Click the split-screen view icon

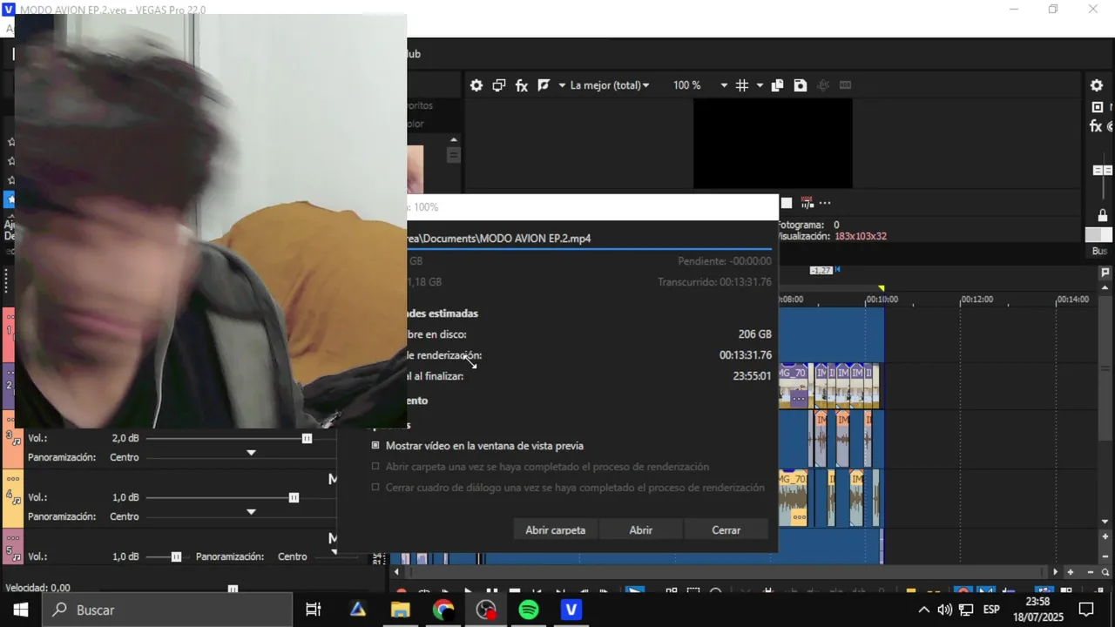click(544, 85)
